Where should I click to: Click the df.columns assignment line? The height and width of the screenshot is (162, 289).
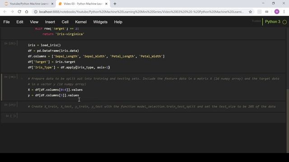click(x=96, y=56)
